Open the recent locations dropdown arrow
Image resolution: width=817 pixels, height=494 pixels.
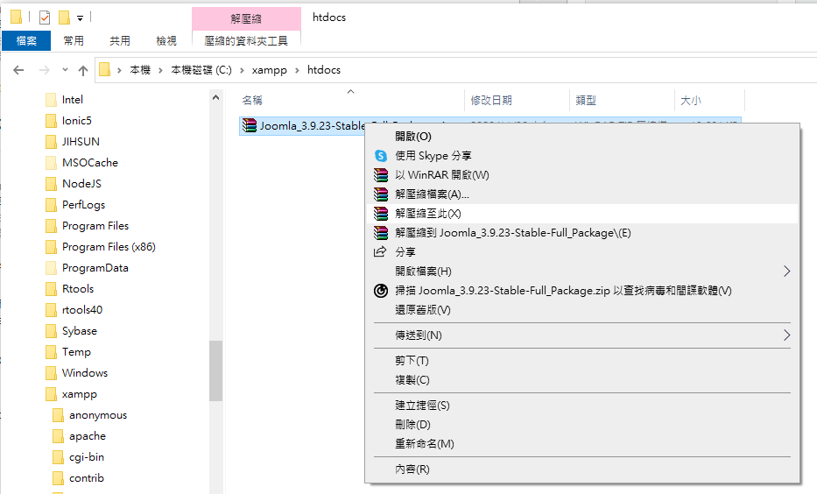tap(65, 69)
